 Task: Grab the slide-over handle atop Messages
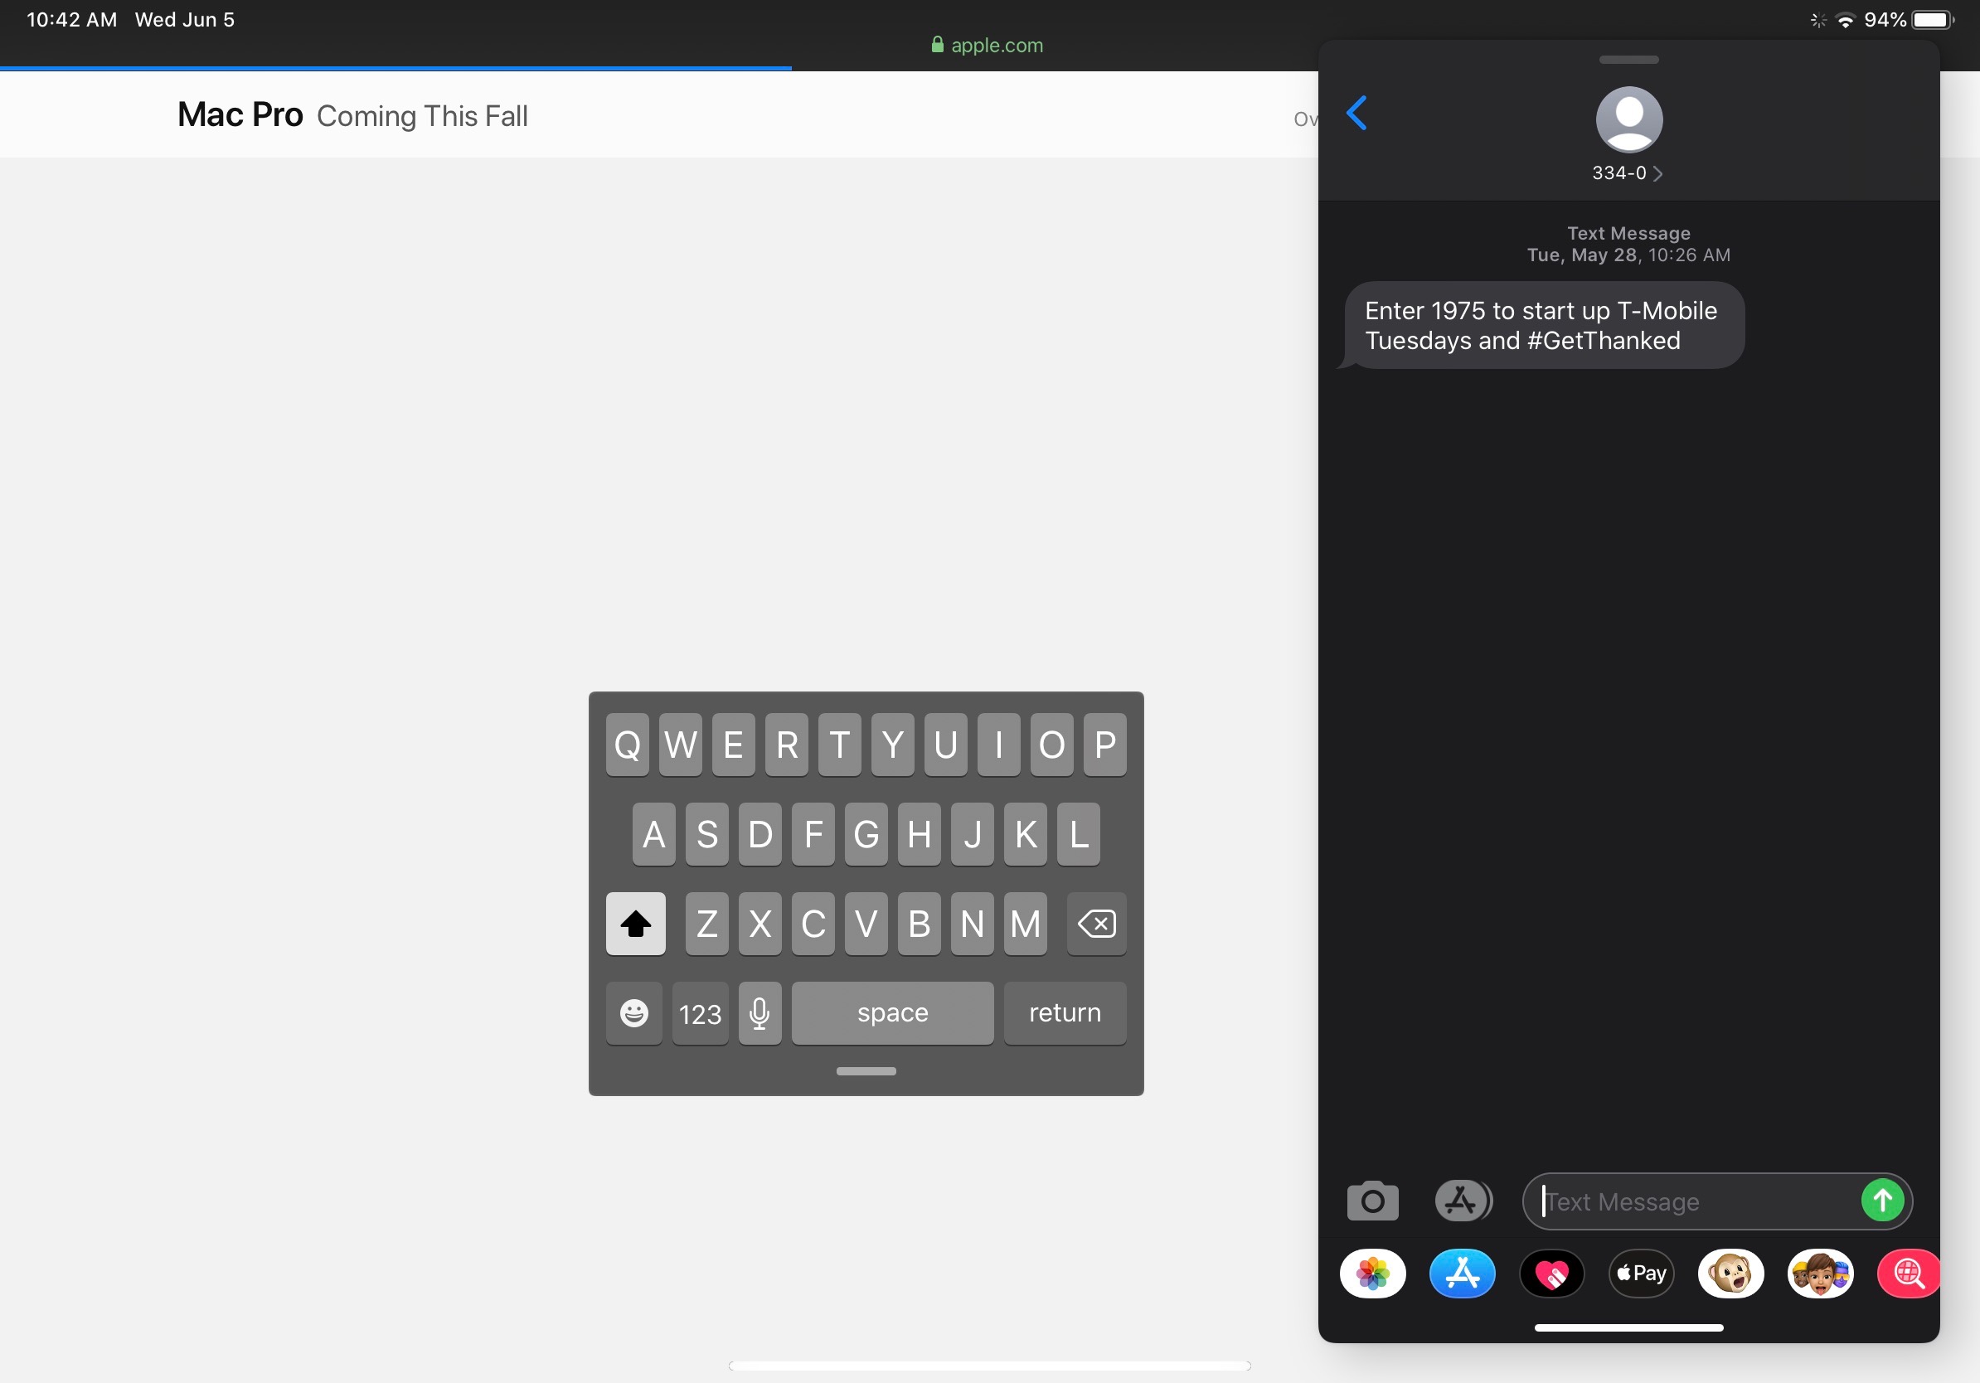click(1628, 60)
